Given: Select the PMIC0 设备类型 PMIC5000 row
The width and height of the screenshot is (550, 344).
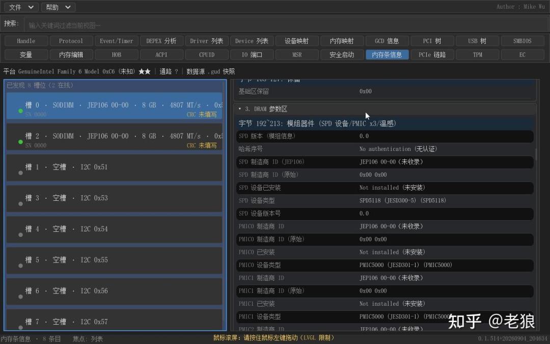Looking at the screenshot, I should (x=385, y=265).
